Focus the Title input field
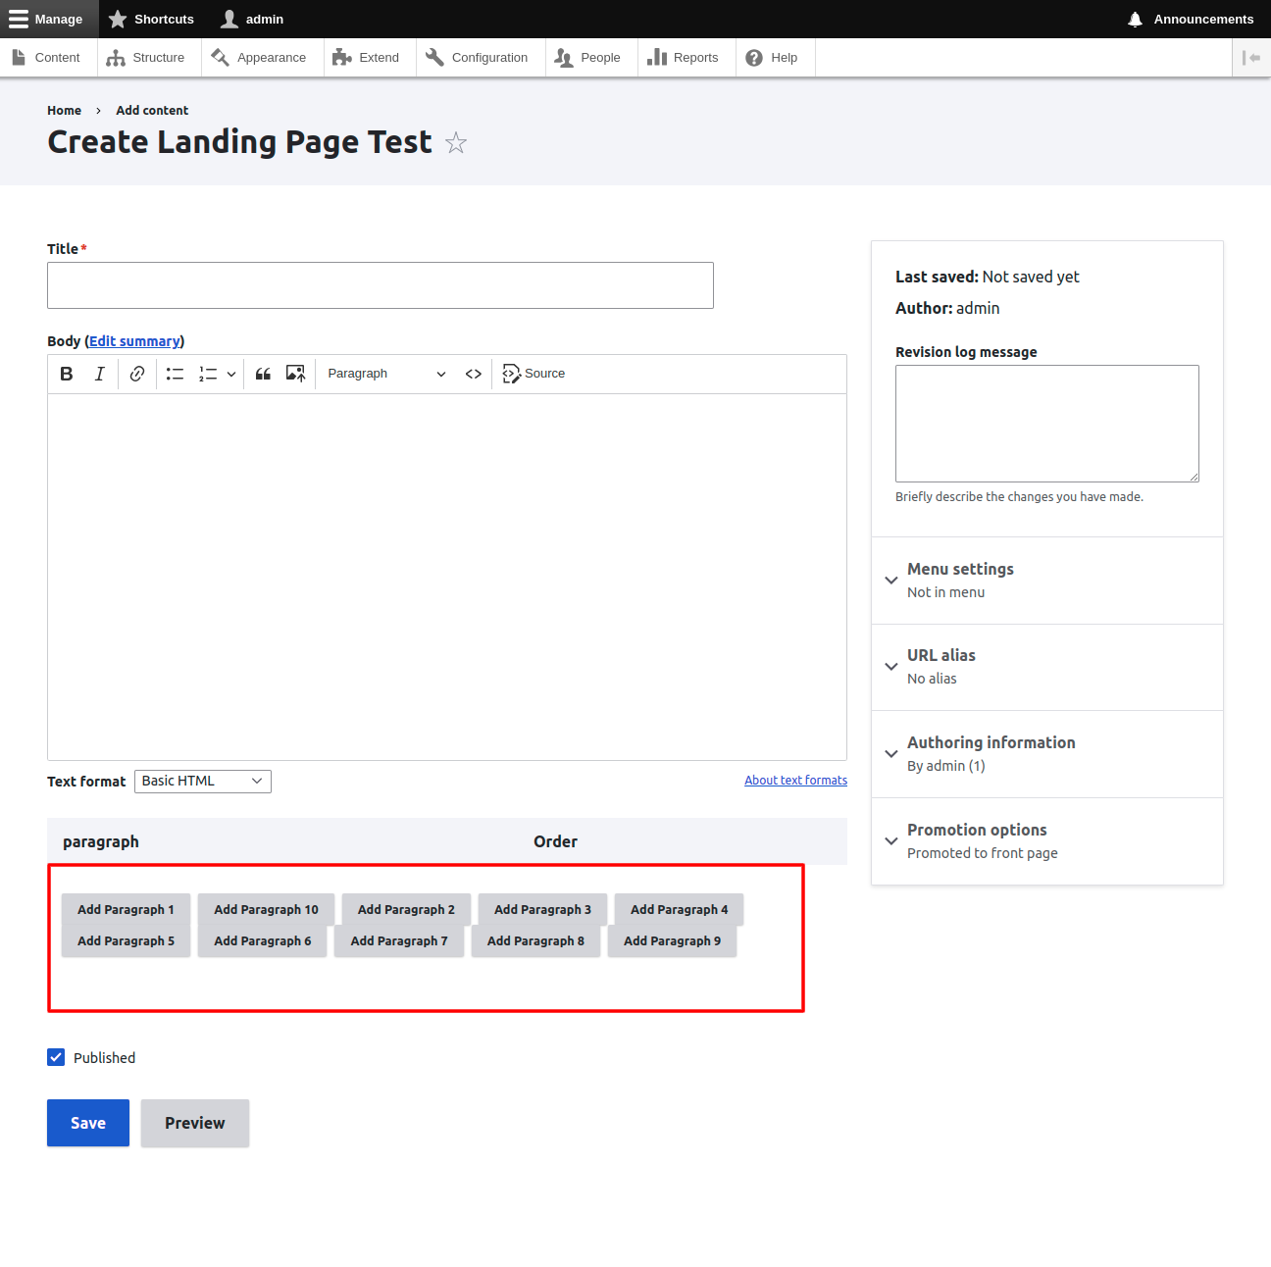Image resolution: width=1271 pixels, height=1267 pixels. (381, 285)
